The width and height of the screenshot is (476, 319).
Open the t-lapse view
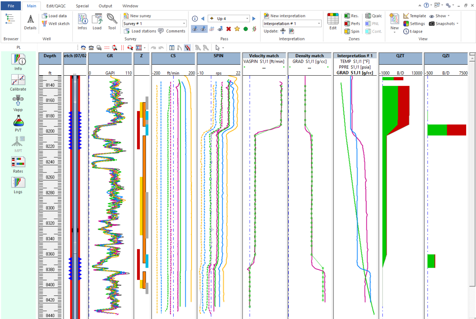412,31
